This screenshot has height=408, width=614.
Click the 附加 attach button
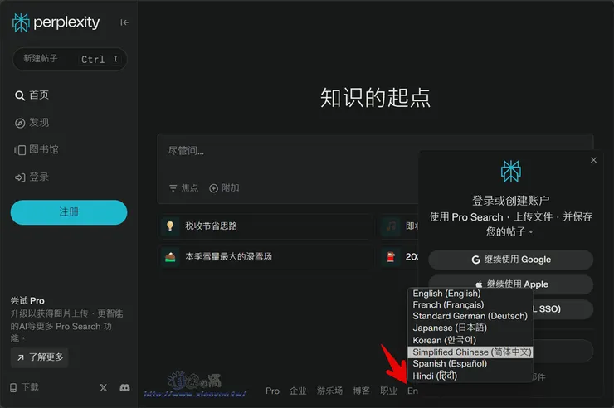coord(224,188)
